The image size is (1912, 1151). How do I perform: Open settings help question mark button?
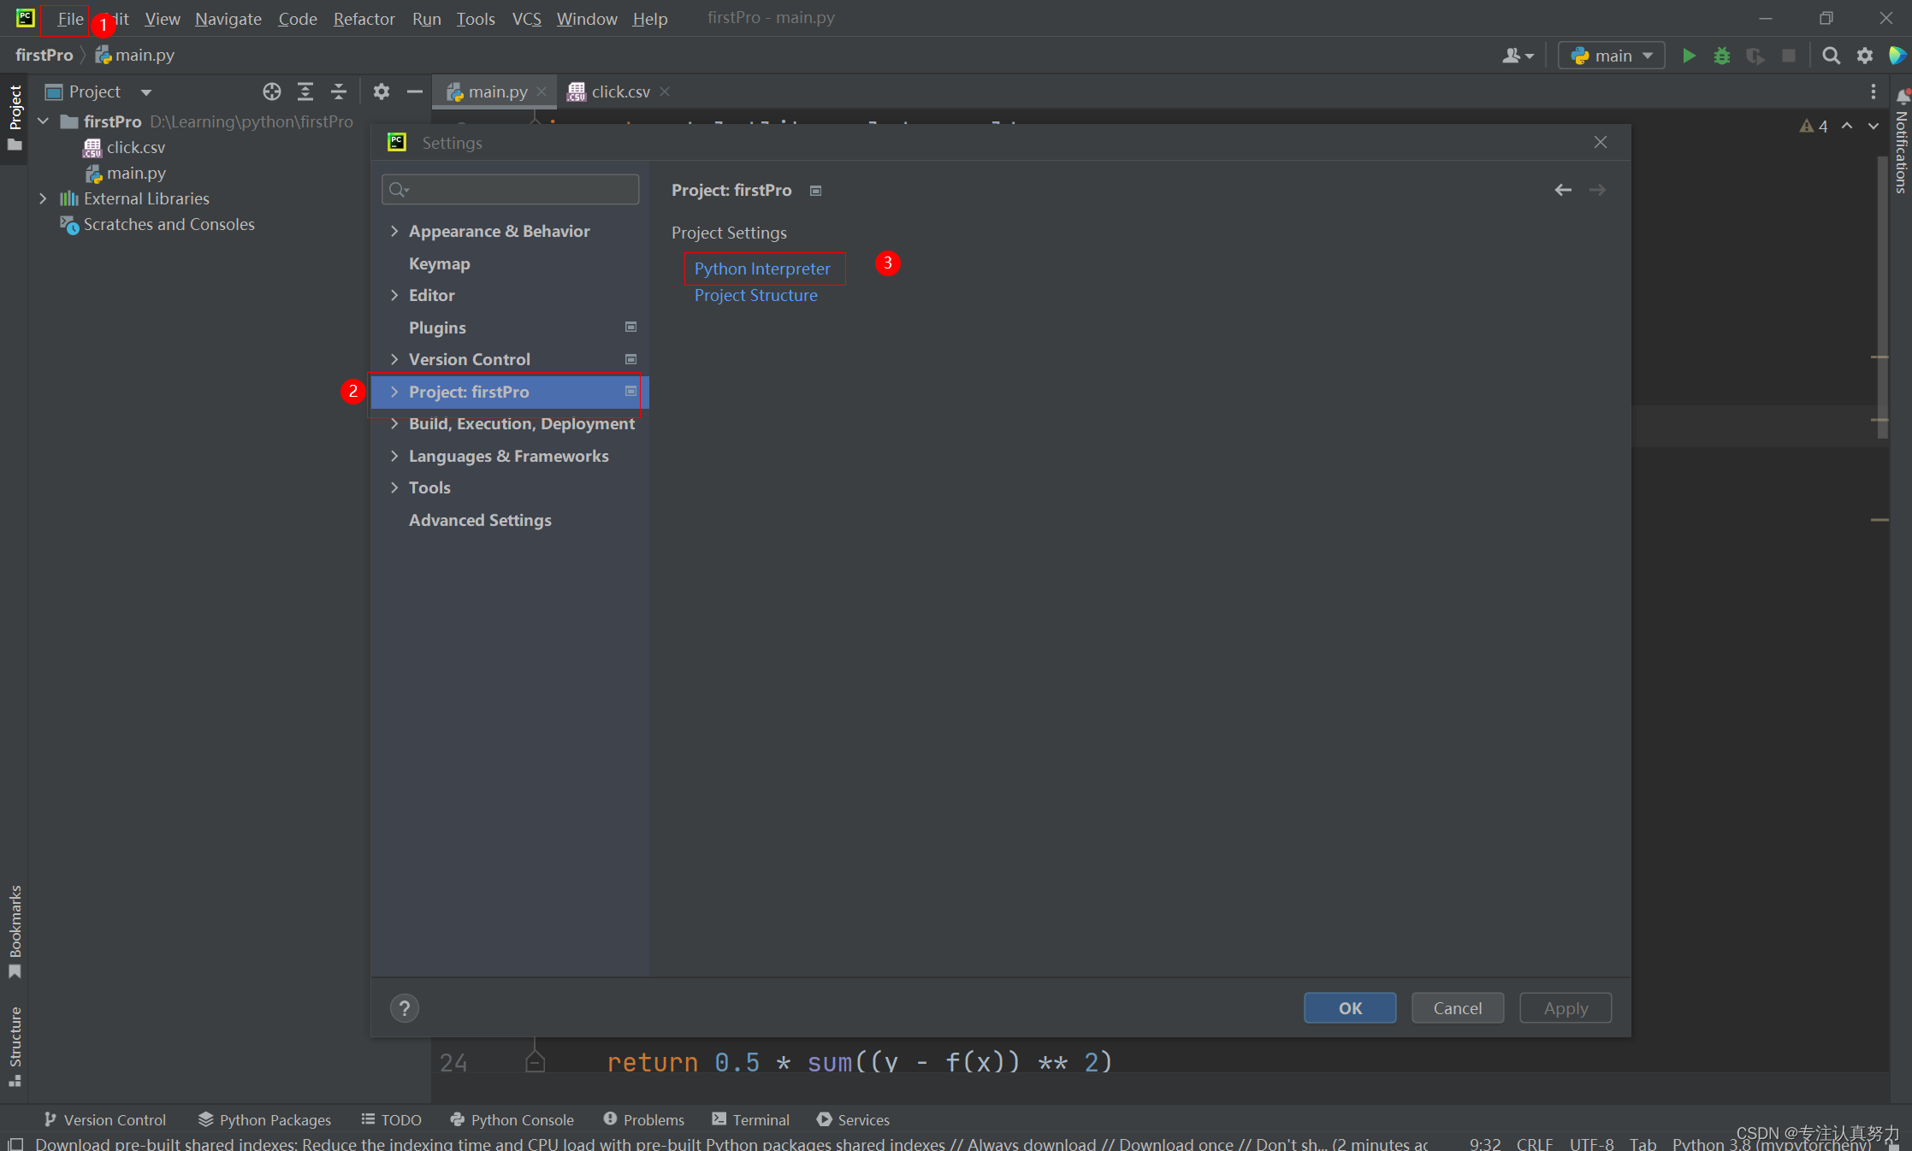pyautogui.click(x=405, y=1008)
